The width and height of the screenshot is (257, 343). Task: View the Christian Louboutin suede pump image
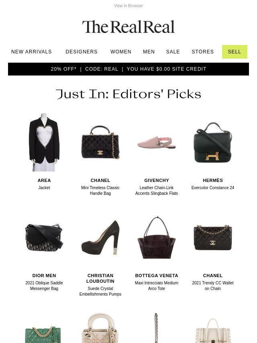tap(100, 237)
